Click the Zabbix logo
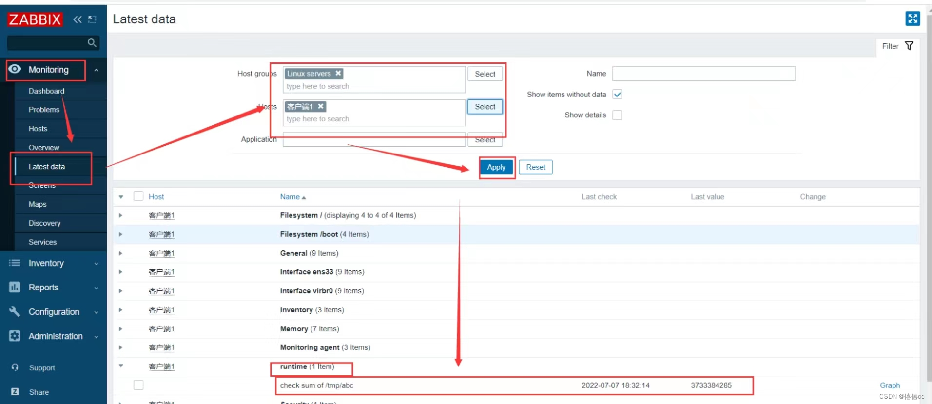The height and width of the screenshot is (404, 932). pos(35,19)
